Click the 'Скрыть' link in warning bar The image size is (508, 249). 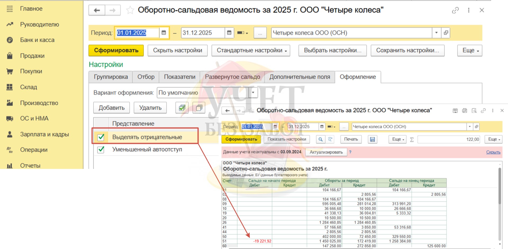tap(493, 152)
